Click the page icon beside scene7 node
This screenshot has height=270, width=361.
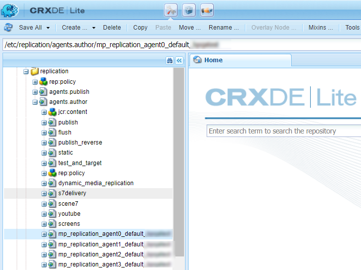point(52,204)
